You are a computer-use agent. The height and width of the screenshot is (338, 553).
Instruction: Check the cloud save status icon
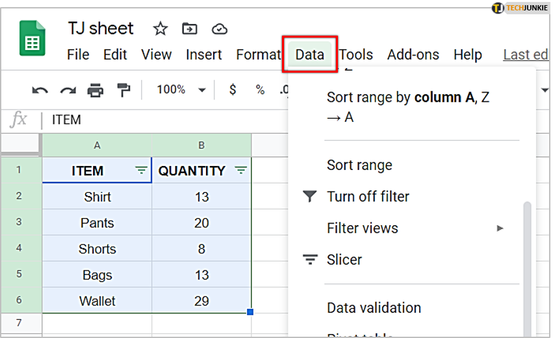click(x=220, y=29)
